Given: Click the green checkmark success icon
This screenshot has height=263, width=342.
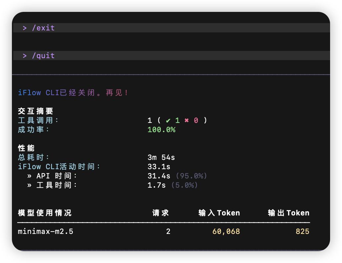Looking at the screenshot, I should pos(168,120).
